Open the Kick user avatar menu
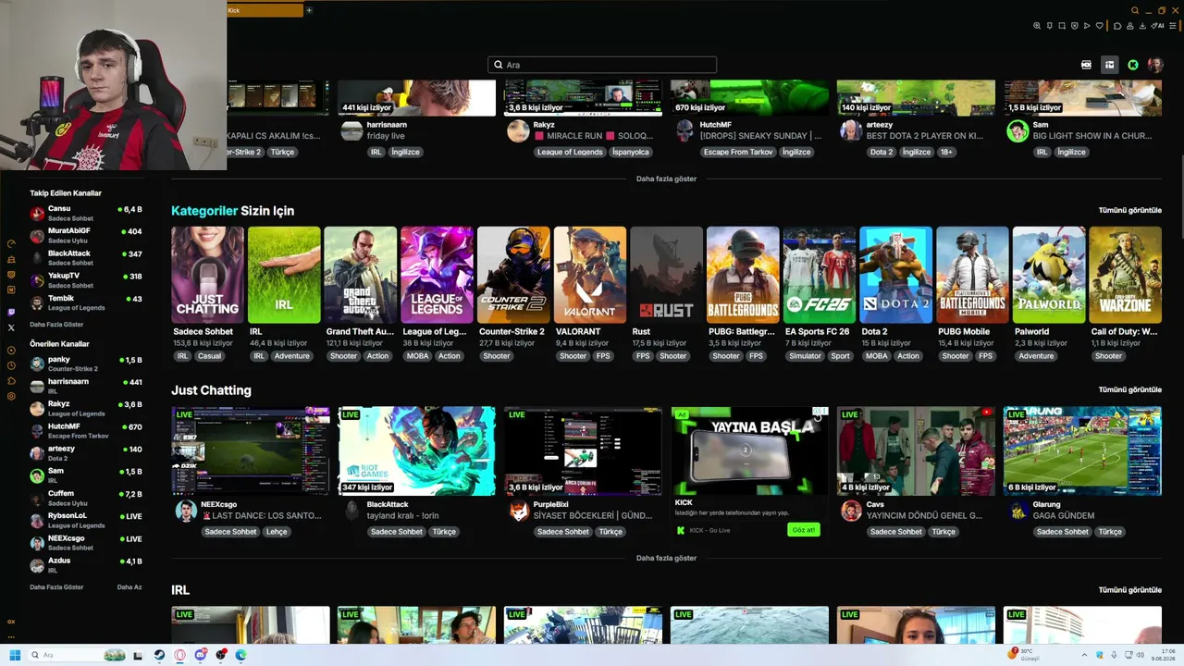 1155,65
